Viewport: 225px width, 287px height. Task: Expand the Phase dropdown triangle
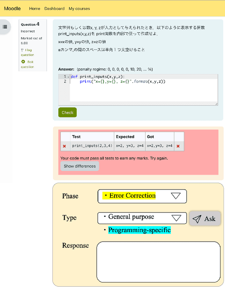pyautogui.click(x=176, y=196)
